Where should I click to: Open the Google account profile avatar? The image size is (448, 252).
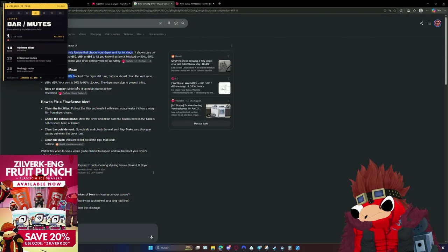click(437, 23)
